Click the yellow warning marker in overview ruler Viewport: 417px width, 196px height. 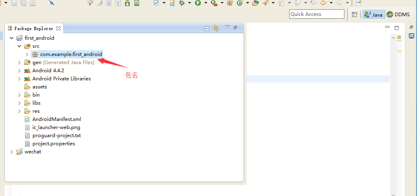click(x=399, y=51)
